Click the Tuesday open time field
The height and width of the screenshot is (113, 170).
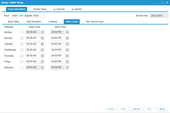32,44
